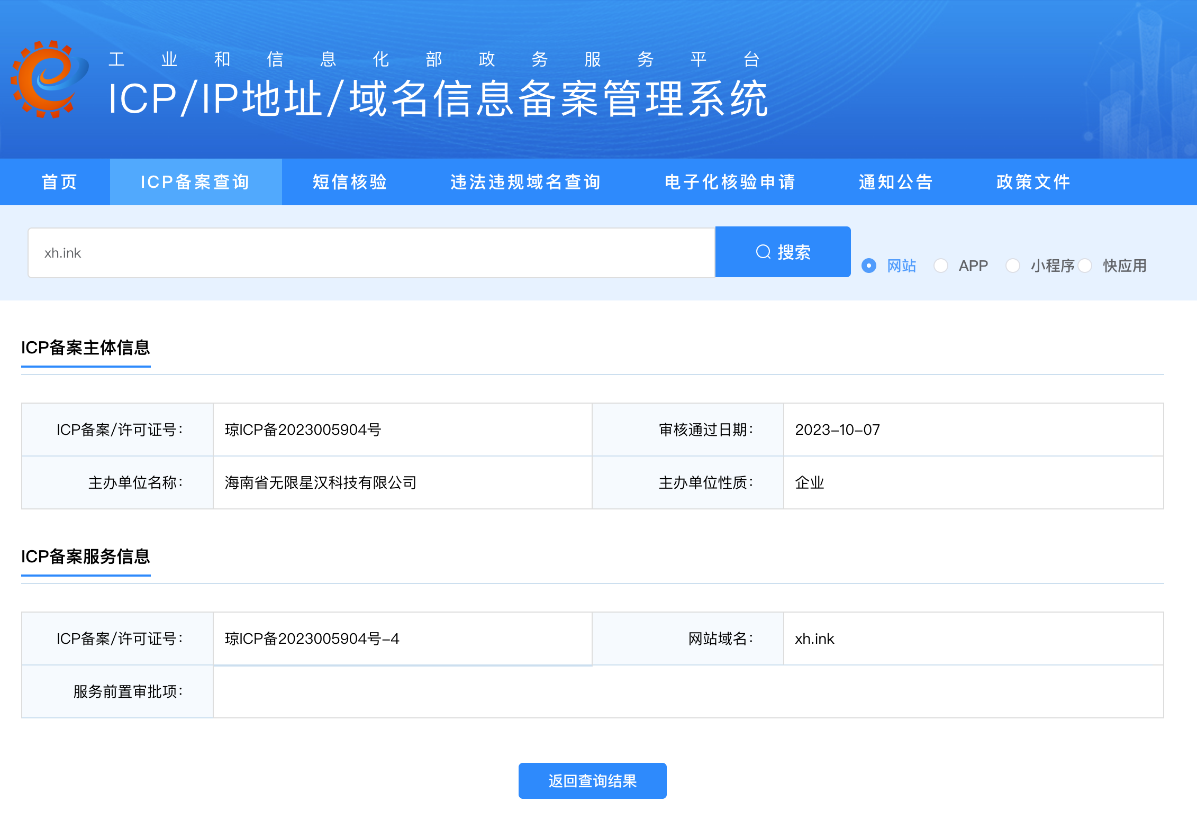Go to 短信核验 menu item
Viewport: 1197px width, 839px height.
point(350,182)
